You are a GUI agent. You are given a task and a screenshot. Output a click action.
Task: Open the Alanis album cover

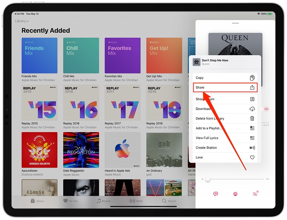pos(39,188)
